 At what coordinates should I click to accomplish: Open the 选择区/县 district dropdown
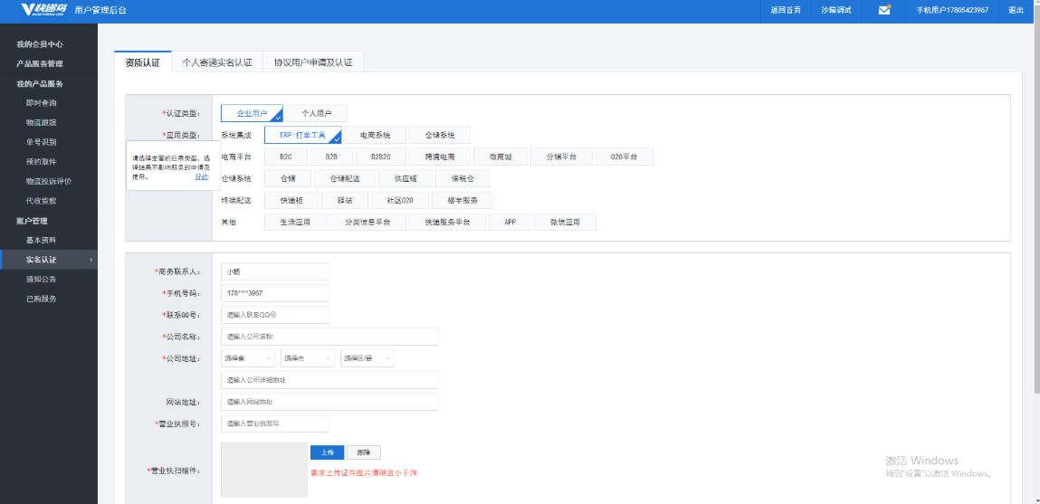point(367,358)
